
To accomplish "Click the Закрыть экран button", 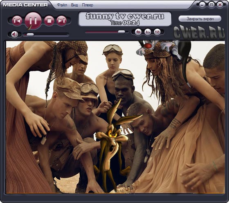I will pyautogui.click(x=200, y=19).
